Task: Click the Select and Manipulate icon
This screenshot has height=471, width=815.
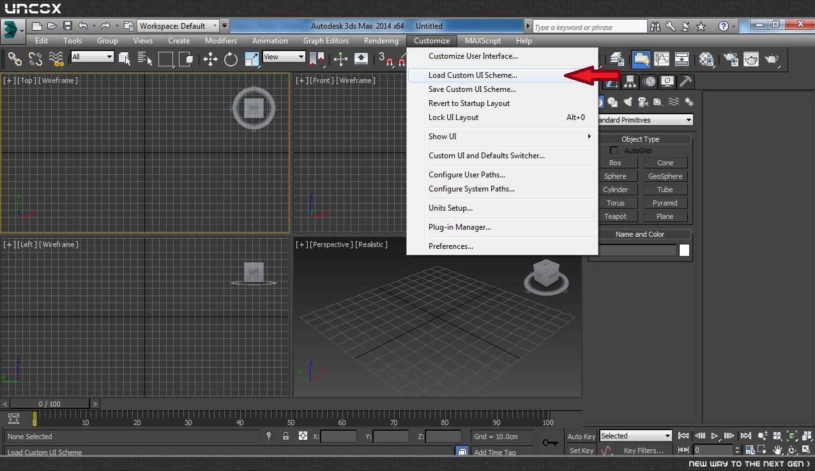Action: [x=340, y=59]
